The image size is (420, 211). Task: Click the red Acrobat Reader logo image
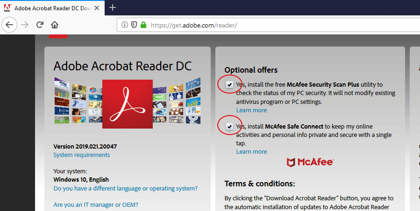(x=128, y=104)
